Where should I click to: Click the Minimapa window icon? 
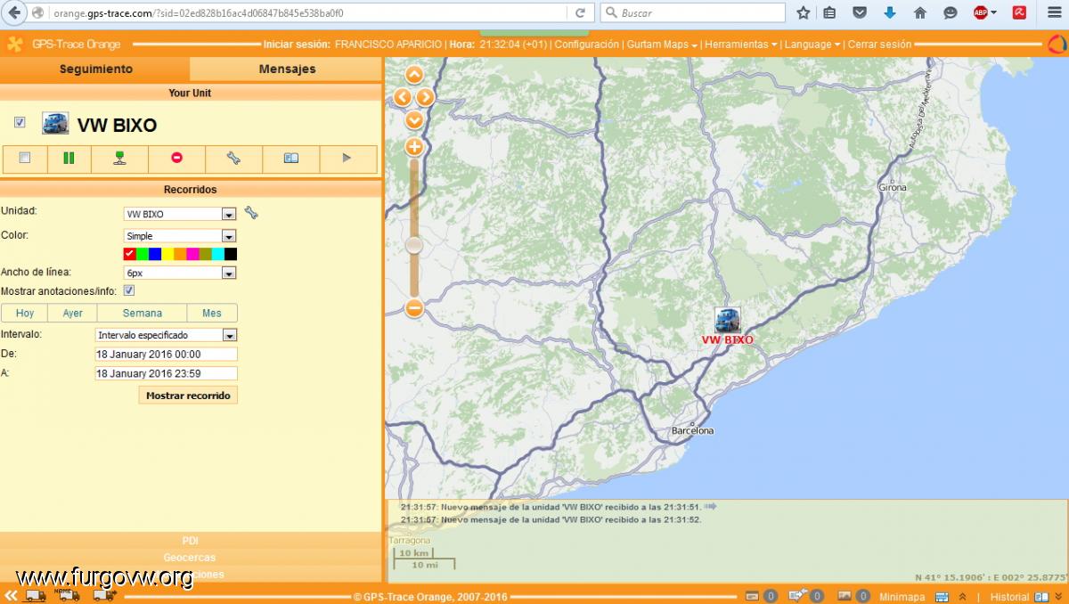[x=942, y=596]
